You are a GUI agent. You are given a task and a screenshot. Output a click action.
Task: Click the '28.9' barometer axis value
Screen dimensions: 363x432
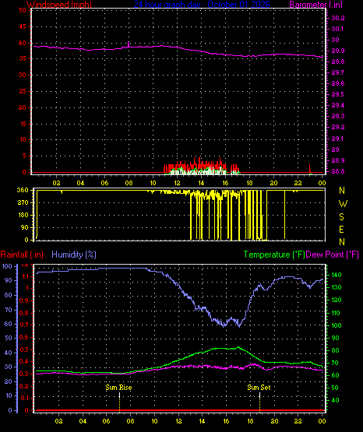337,160
